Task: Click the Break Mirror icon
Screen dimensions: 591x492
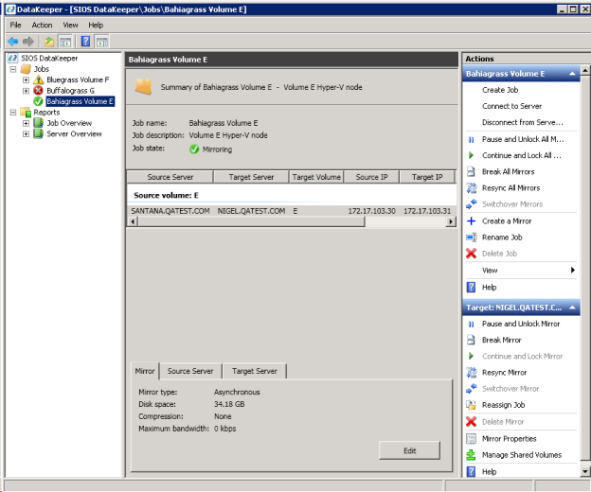Action: tap(471, 340)
